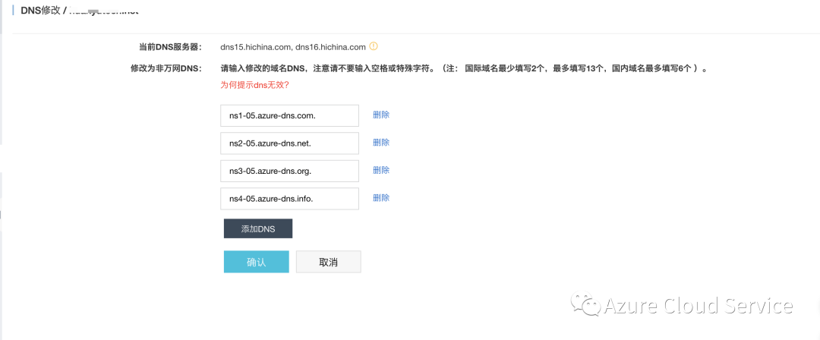This screenshot has height=340, width=820.
Task: Click 删除 next to ns3-05.azure-dns.org.
Action: click(381, 171)
